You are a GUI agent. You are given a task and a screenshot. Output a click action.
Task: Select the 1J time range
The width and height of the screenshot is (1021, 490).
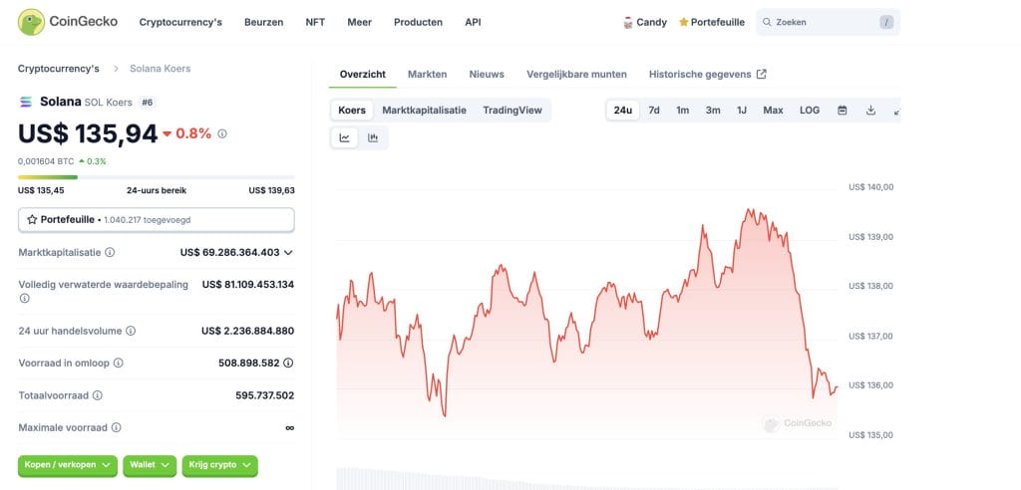(742, 110)
